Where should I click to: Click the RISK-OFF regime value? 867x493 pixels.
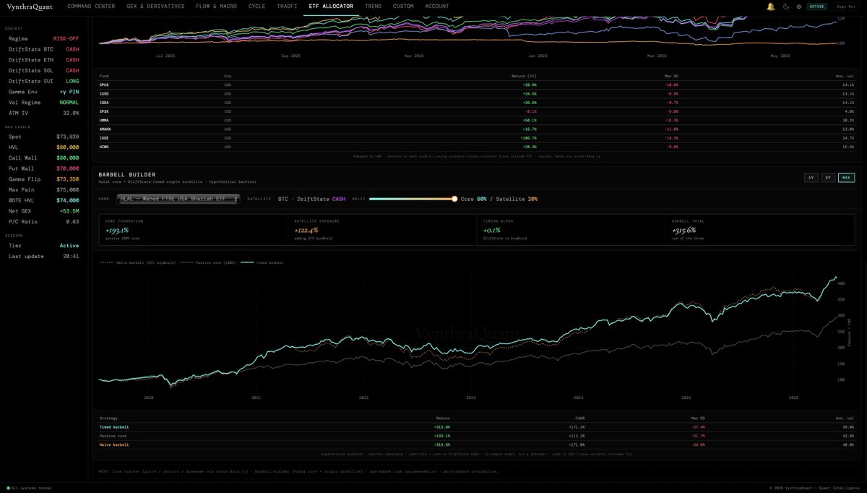pos(66,38)
